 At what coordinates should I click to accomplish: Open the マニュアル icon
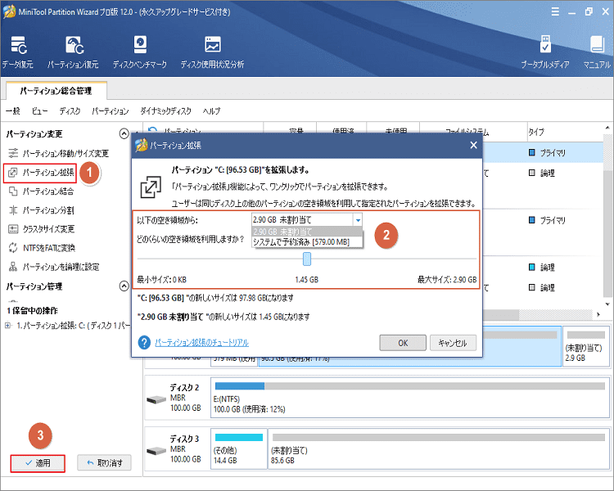(596, 47)
